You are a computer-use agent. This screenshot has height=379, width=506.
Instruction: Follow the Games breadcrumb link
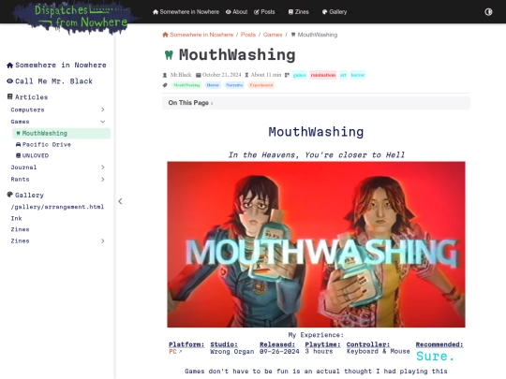tap(273, 35)
